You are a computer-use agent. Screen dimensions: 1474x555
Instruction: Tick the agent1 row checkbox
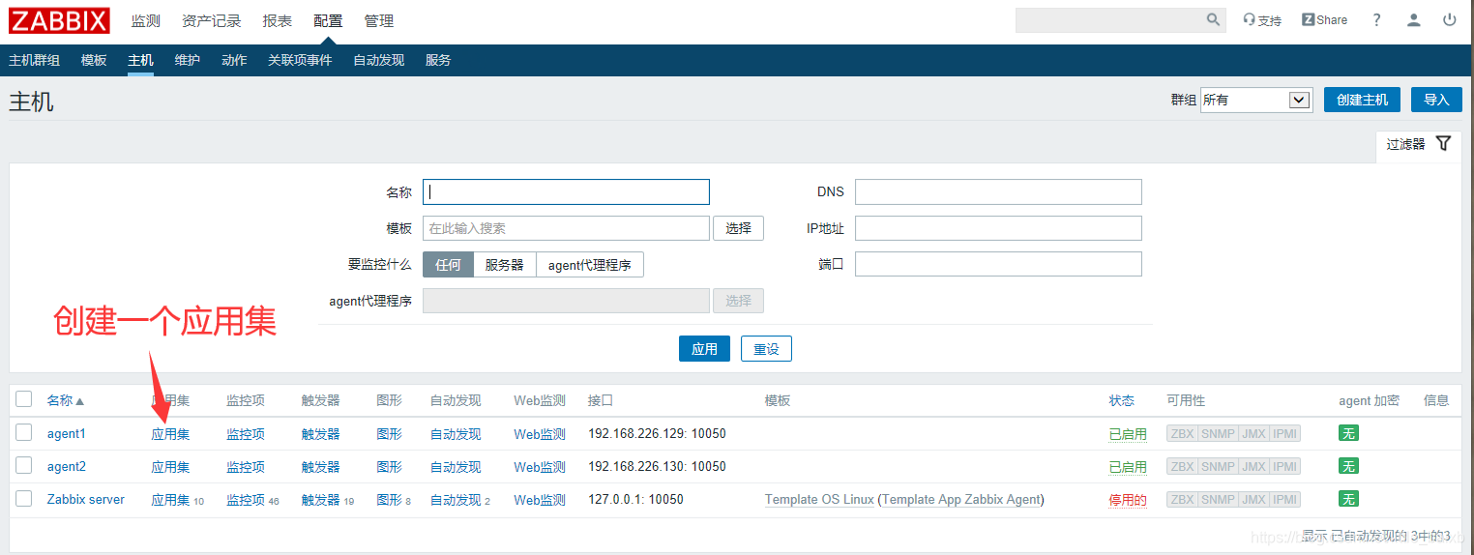coord(24,433)
